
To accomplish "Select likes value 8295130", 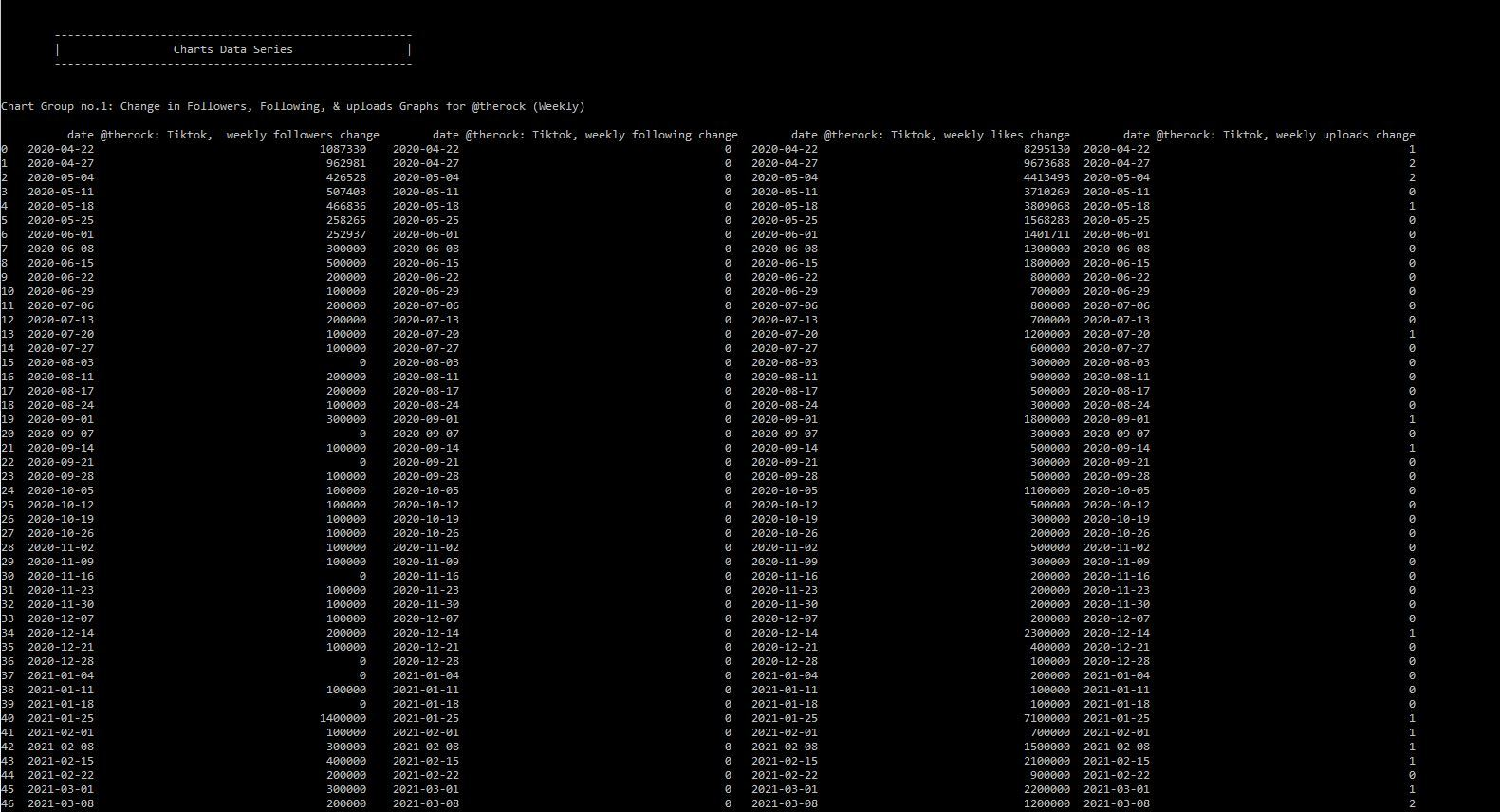I will pos(1046,149).
